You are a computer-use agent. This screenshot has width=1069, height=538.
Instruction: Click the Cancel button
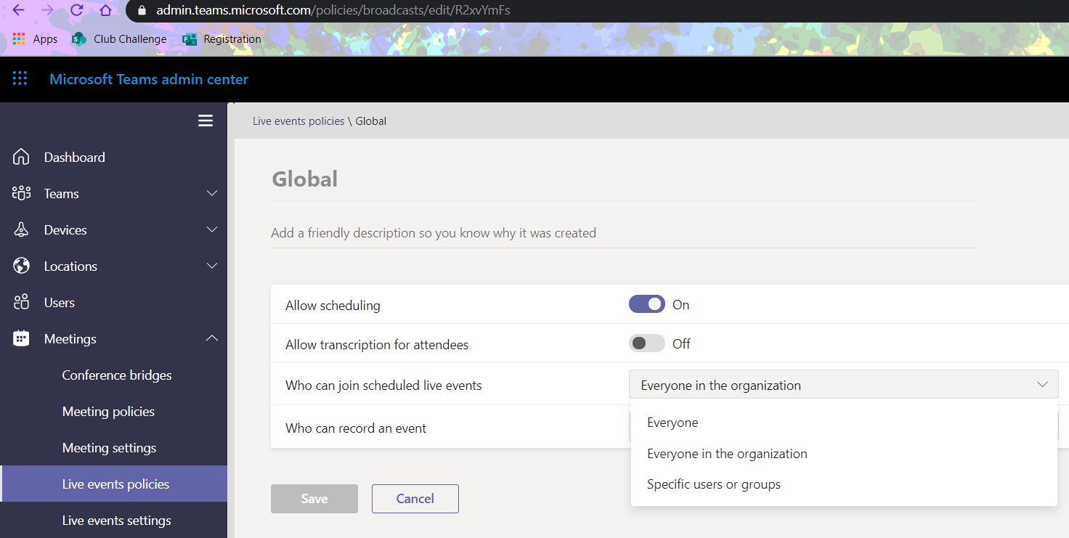[x=415, y=499]
